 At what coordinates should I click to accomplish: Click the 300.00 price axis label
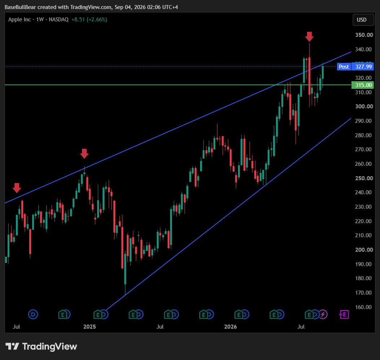364,107
